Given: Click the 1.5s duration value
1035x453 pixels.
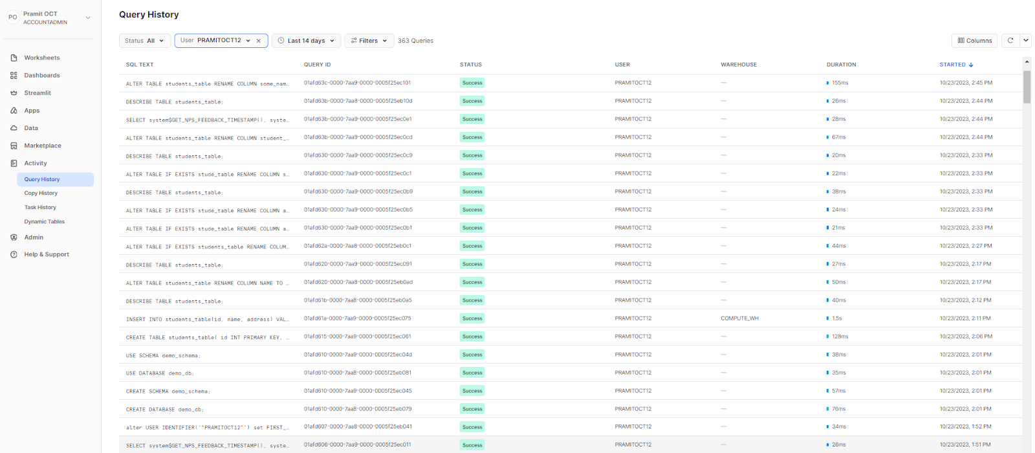Looking at the screenshot, I should point(837,318).
